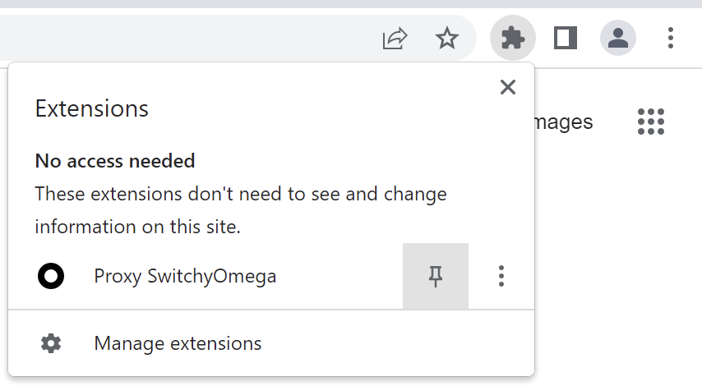Open the Google apps grid
The image size is (702, 386).
pos(651,122)
